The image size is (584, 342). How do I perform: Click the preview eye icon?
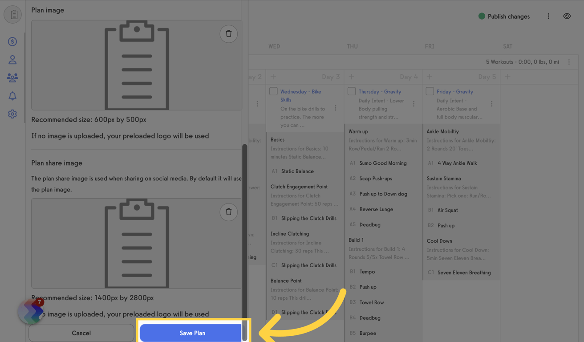pyautogui.click(x=567, y=16)
